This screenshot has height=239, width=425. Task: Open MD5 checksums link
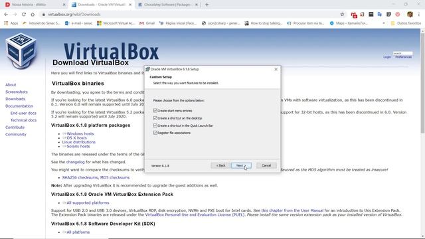[115, 177]
